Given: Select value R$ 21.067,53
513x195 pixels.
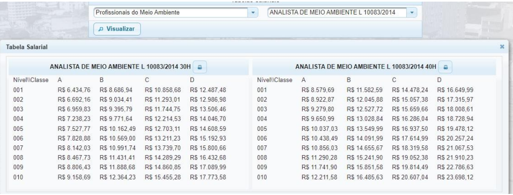Looking at the screenshot, I should (x=455, y=148).
